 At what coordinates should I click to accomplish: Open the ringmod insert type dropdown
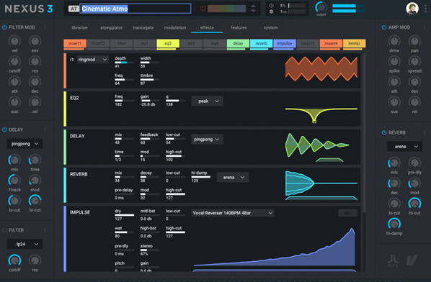pos(92,60)
